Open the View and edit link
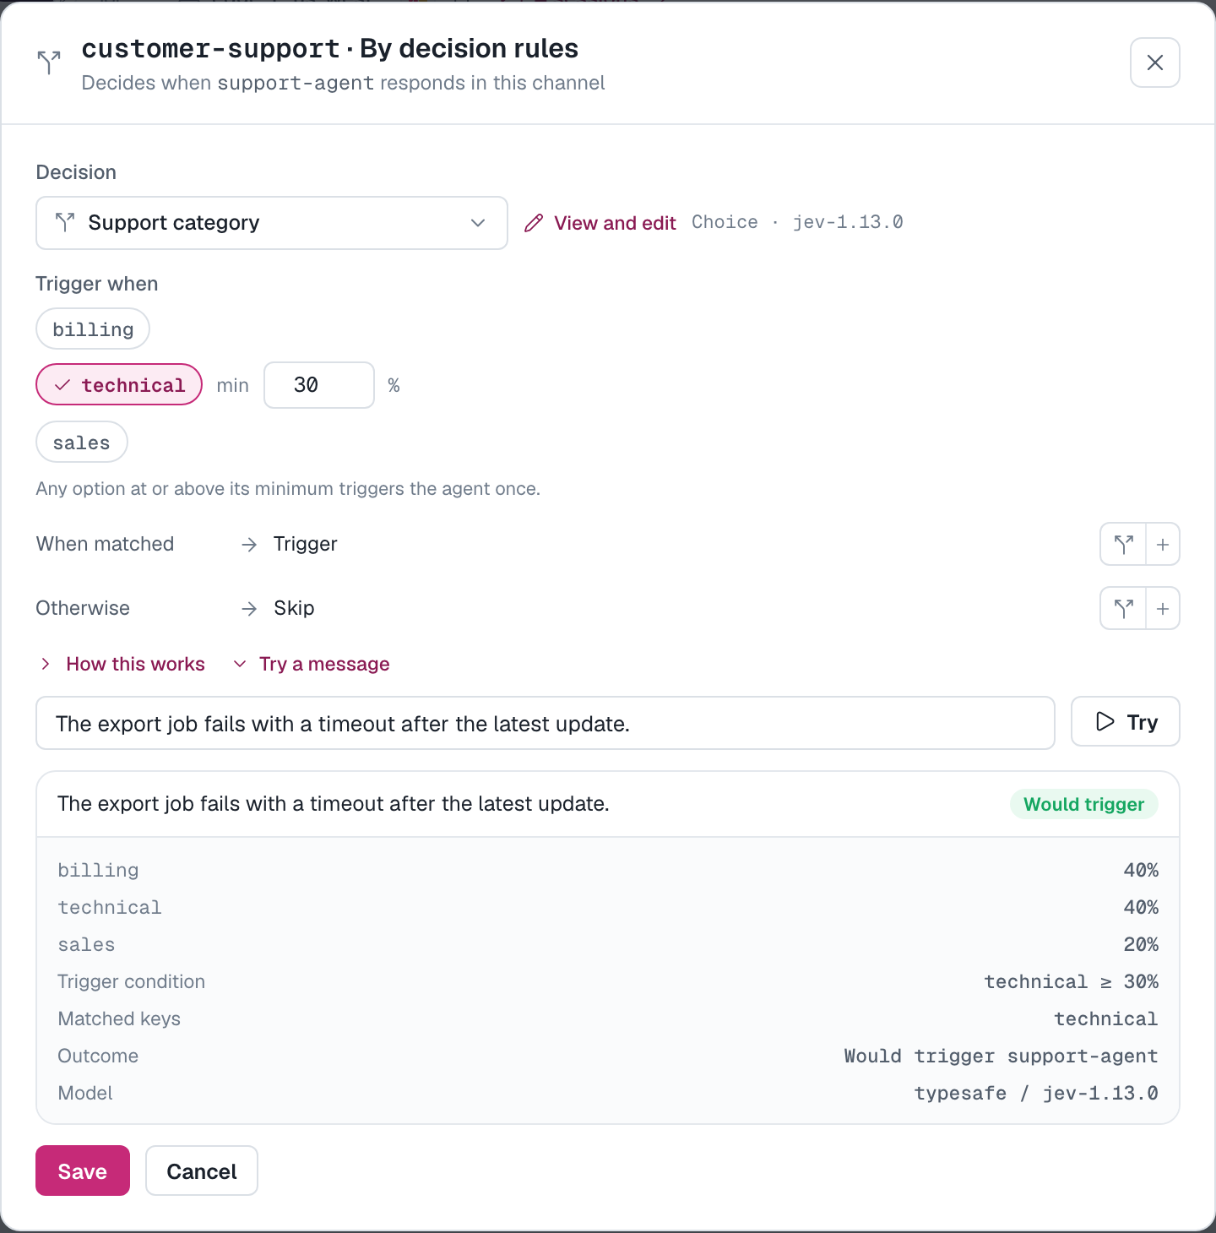This screenshot has height=1233, width=1216. [615, 223]
